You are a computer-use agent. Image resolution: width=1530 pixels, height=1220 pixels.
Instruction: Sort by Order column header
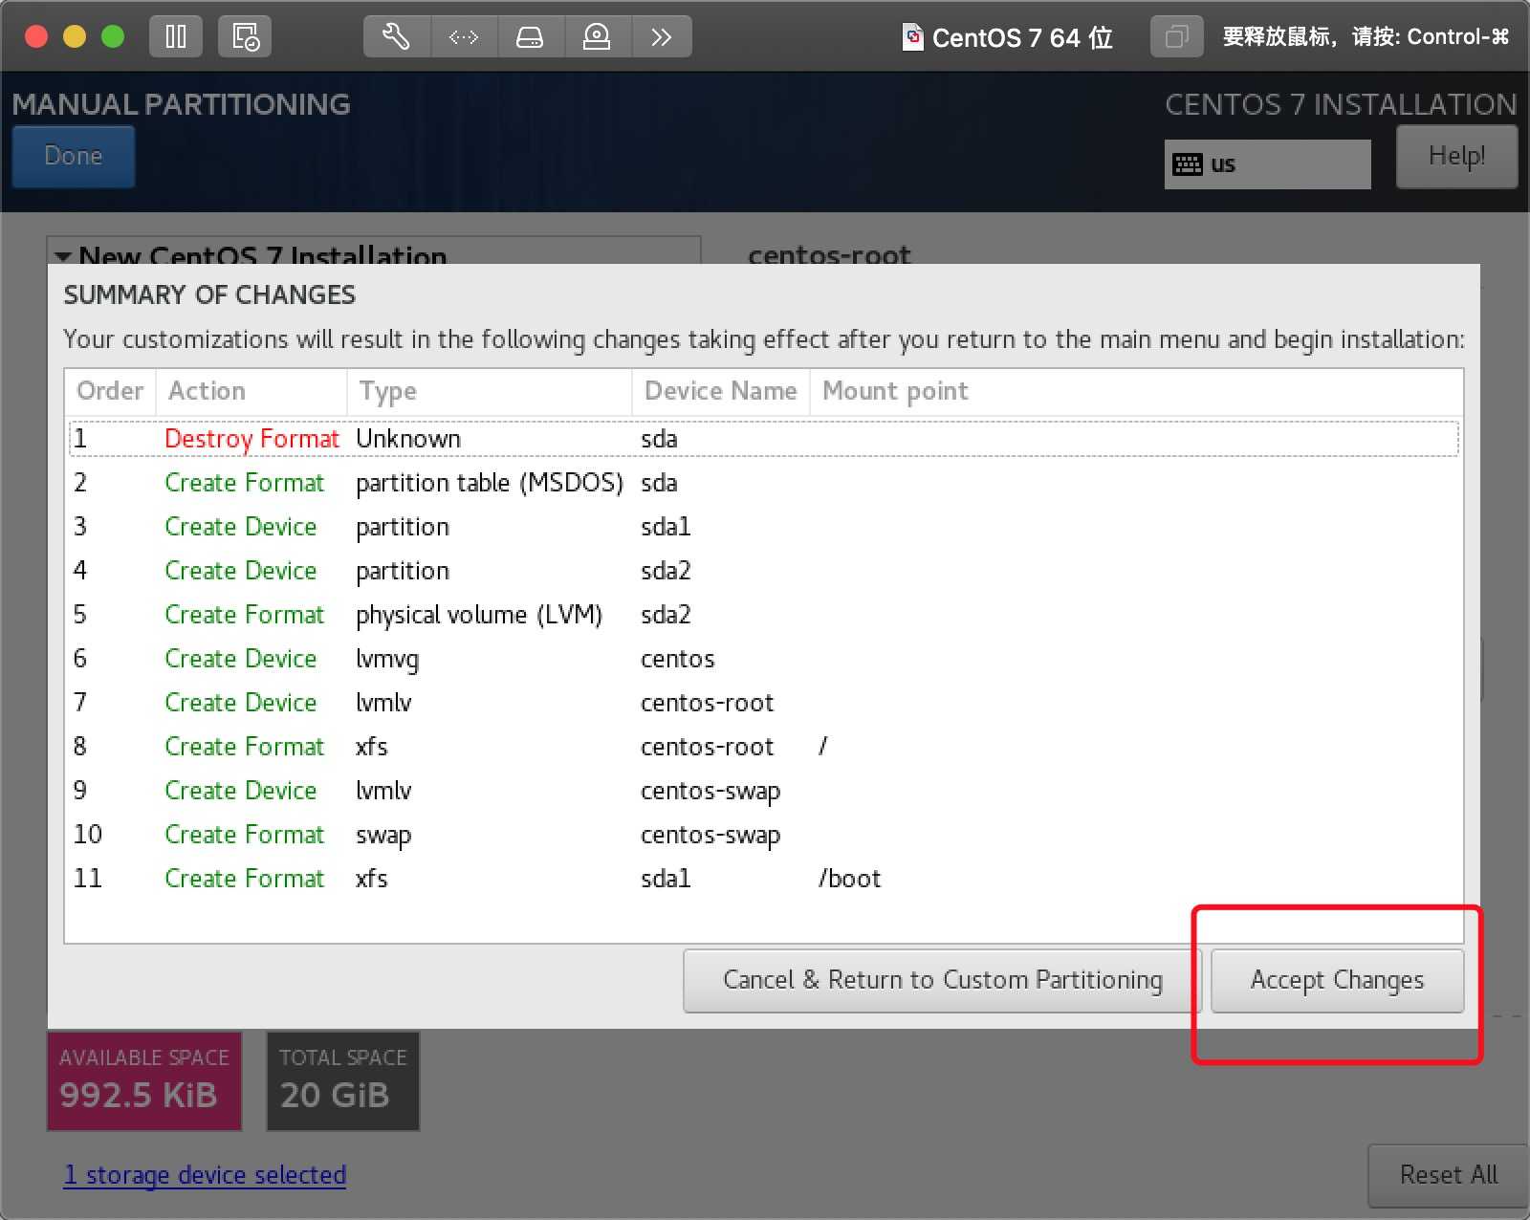[110, 391]
